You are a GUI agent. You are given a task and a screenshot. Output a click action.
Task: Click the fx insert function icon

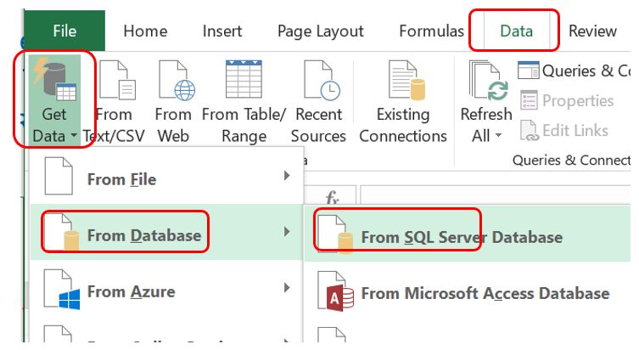pos(333,199)
